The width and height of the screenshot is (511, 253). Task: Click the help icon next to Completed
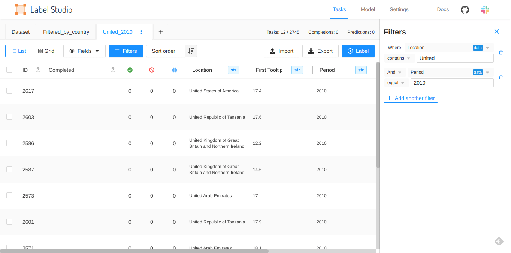pyautogui.click(x=113, y=70)
